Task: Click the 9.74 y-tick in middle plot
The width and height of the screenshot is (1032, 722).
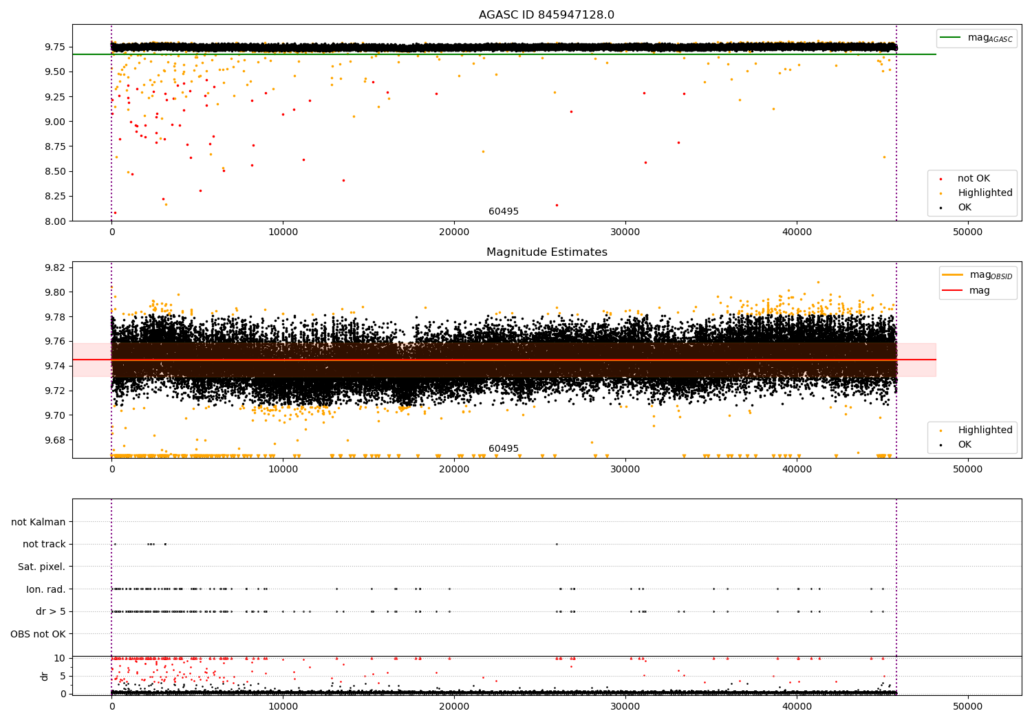Action: pyautogui.click(x=54, y=366)
